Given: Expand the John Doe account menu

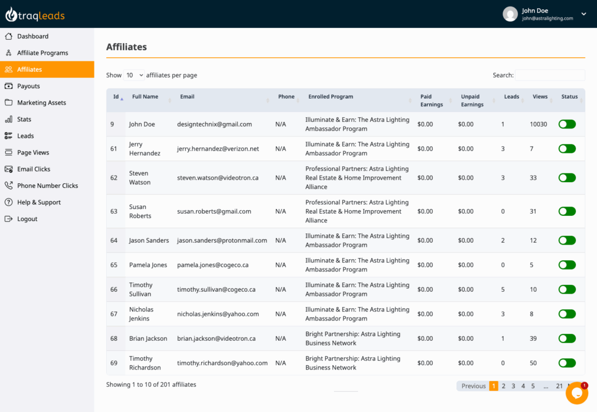Looking at the screenshot, I should 582,13.
